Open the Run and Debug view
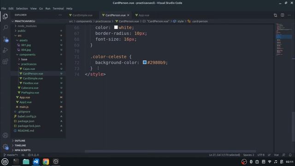This screenshot has width=295, height=166. tap(5, 50)
